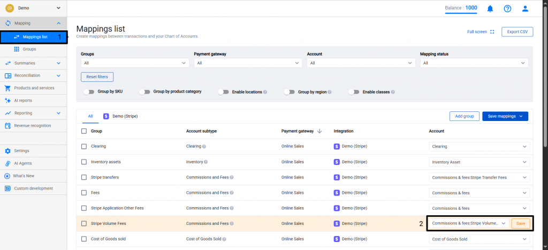Viewport: 548px width, 250px height.
Task: Check the Stripe transfers row checkbox
Action: 83,177
